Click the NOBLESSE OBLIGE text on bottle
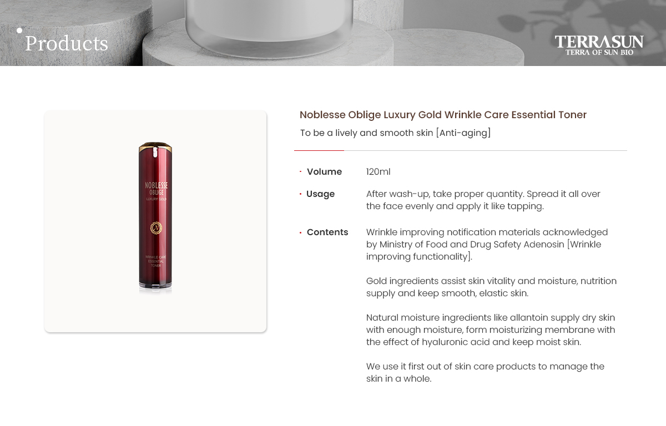This screenshot has width=666, height=426. [x=156, y=189]
